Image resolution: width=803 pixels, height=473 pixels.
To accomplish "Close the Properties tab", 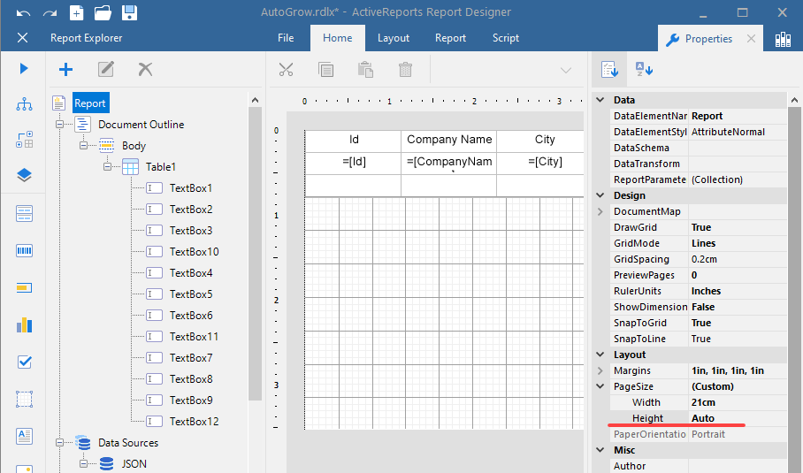I will pyautogui.click(x=751, y=38).
